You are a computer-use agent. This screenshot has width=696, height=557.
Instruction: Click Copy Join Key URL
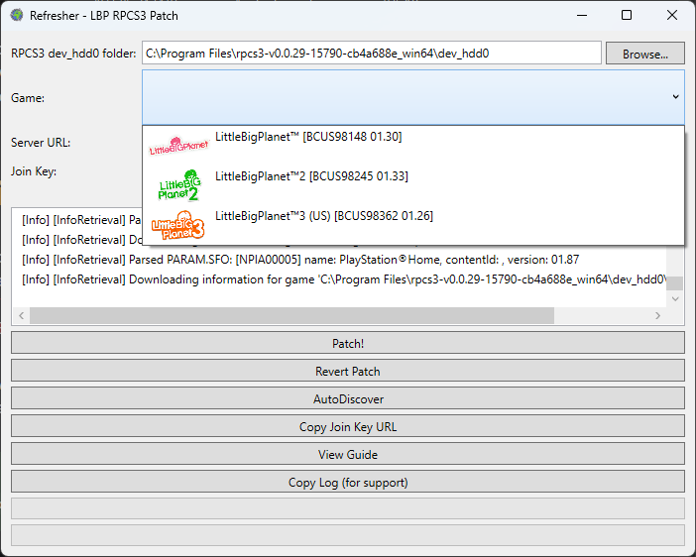pyautogui.click(x=348, y=426)
